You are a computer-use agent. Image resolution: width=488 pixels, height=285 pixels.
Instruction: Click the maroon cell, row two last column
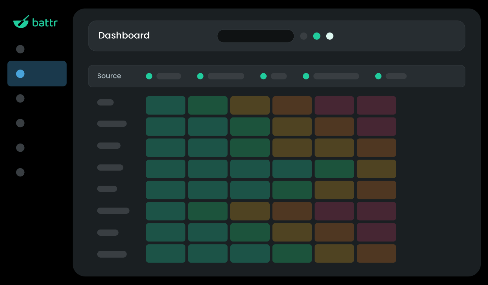point(376,127)
